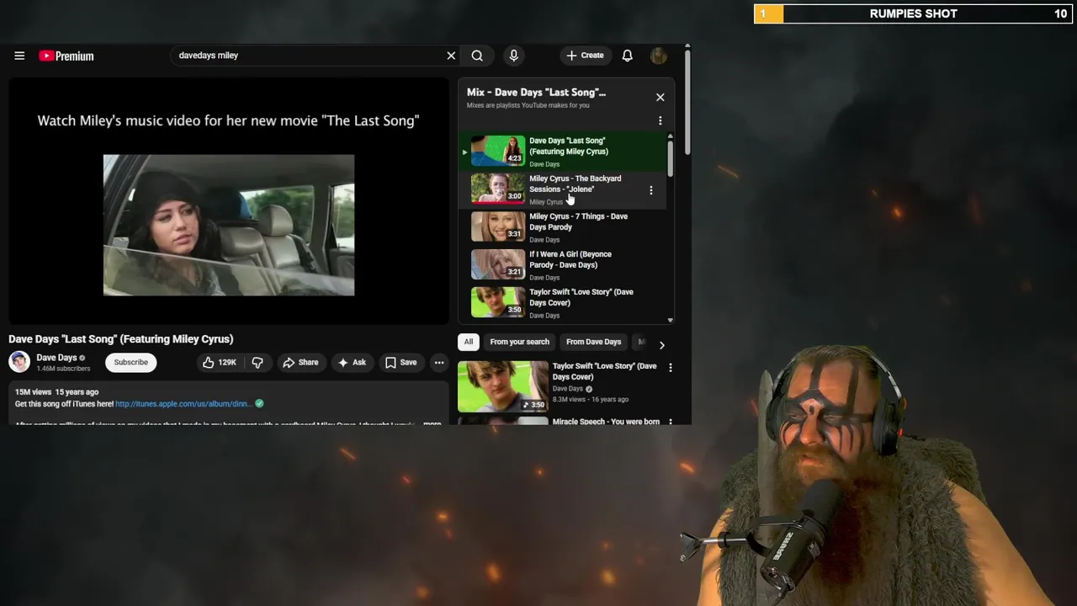Viewport: 1077px width, 606px height.
Task: Click Dave Days name under recommended Love Story
Action: [568, 389]
